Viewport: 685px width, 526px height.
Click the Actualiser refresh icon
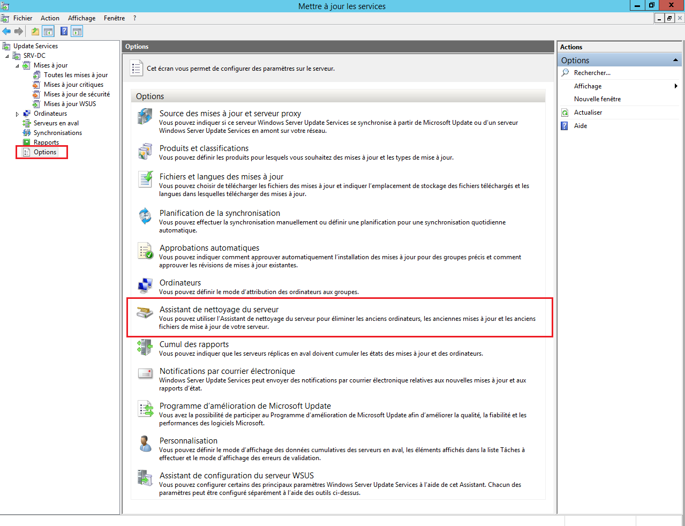coord(565,112)
